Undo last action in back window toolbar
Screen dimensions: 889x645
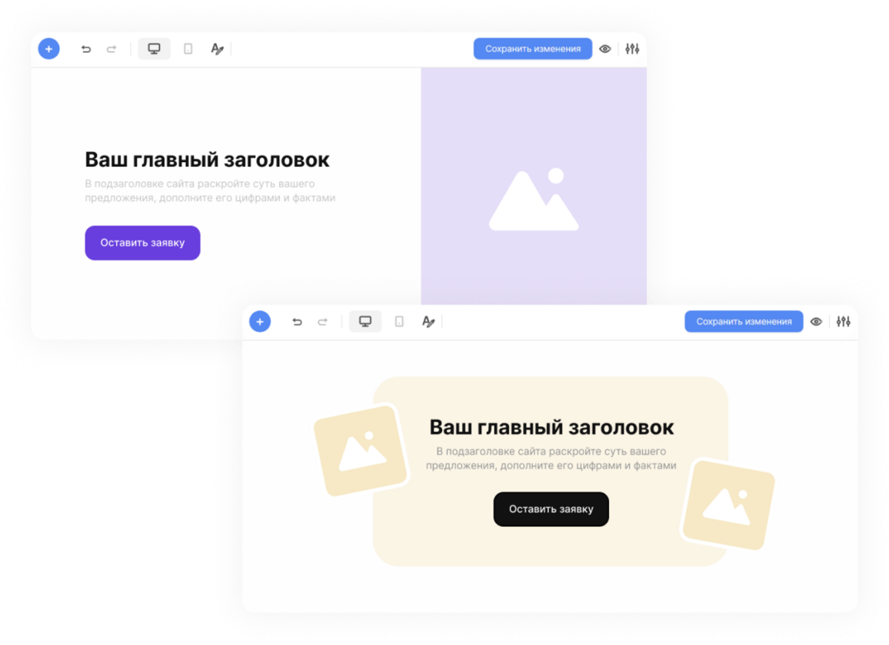click(85, 49)
